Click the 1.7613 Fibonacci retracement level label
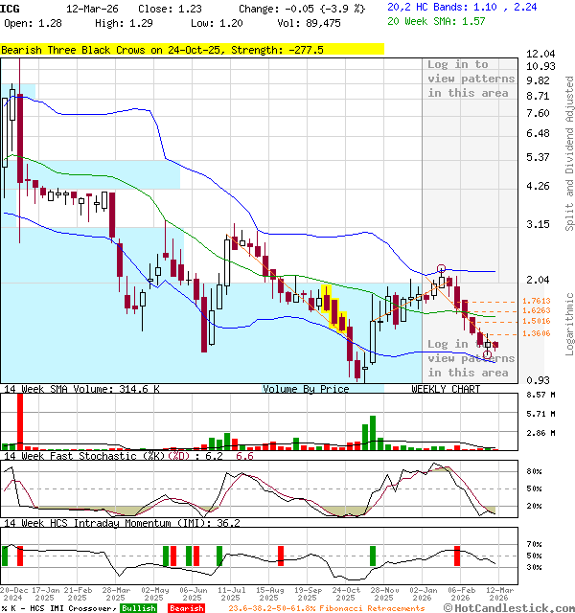This screenshot has width=575, height=613. pos(536,302)
